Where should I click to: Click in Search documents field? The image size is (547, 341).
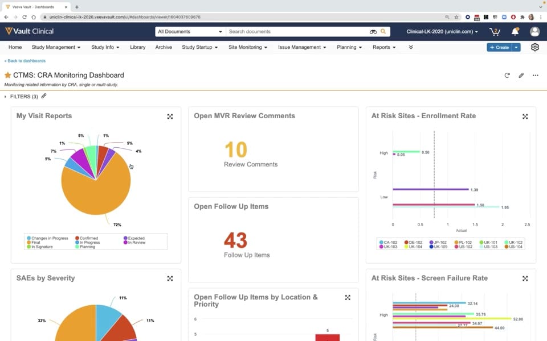[296, 32]
